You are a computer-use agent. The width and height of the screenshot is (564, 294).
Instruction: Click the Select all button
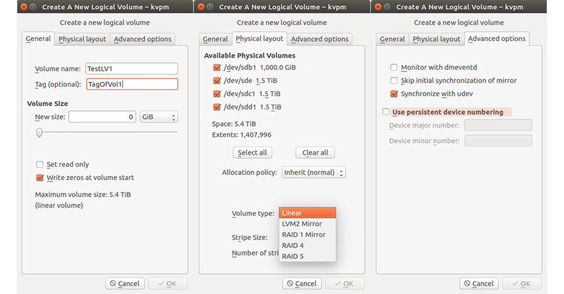coord(252,153)
